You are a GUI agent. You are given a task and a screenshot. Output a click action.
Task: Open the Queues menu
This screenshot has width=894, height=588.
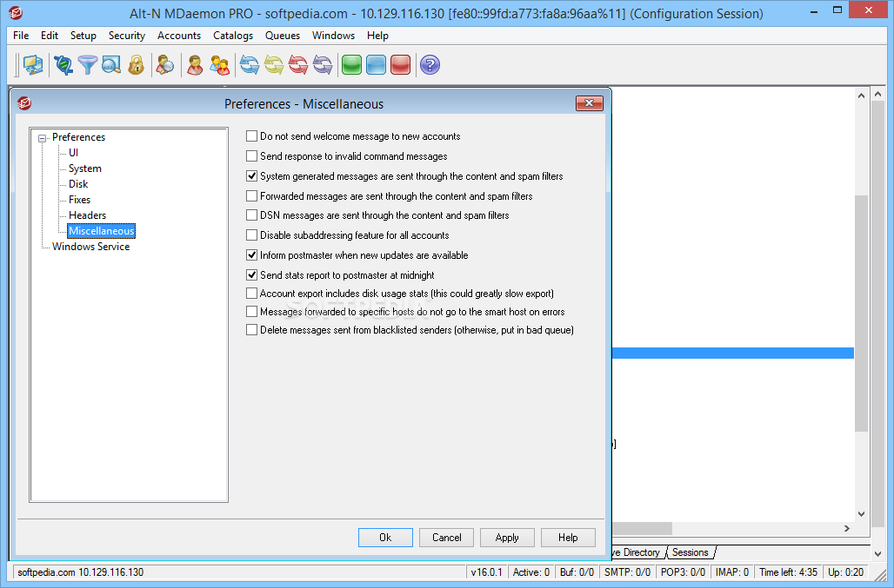click(x=283, y=36)
